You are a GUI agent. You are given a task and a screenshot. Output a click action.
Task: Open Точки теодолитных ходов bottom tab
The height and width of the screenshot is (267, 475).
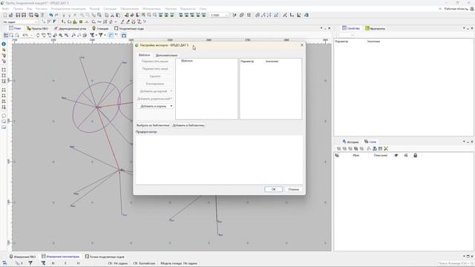click(105, 257)
